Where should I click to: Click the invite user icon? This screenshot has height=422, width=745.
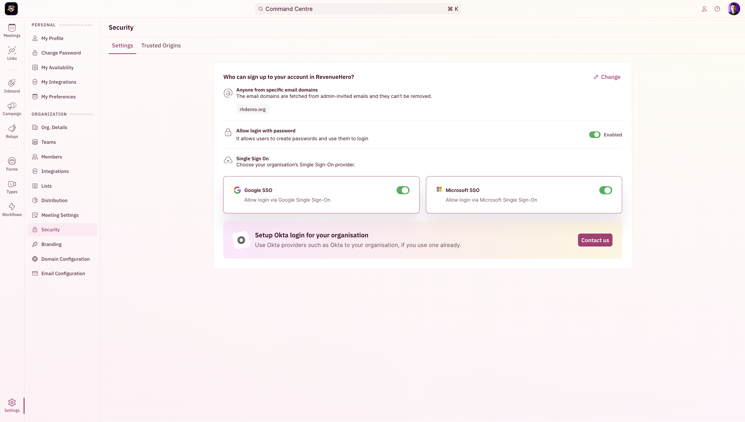[x=704, y=9]
